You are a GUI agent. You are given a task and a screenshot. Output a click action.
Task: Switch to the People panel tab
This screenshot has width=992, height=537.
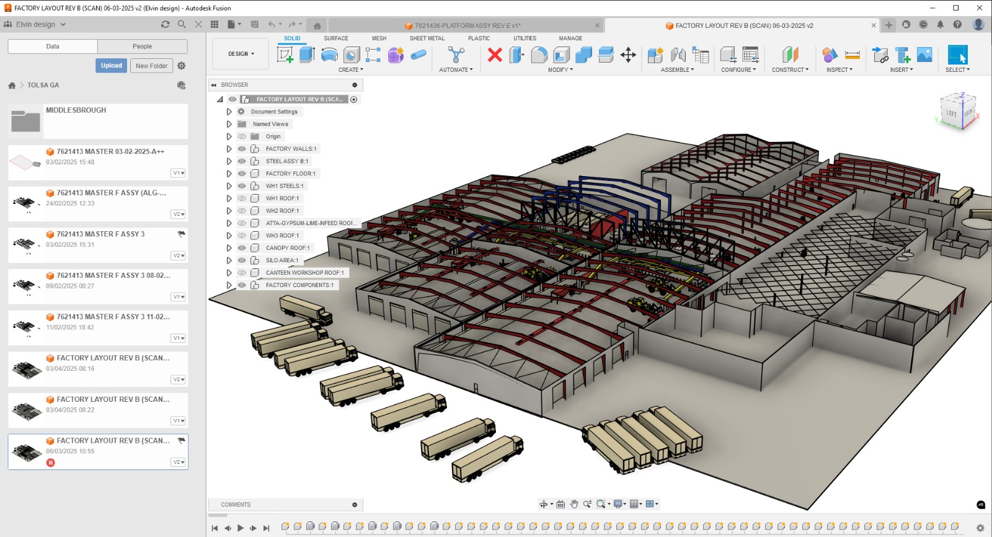(142, 47)
